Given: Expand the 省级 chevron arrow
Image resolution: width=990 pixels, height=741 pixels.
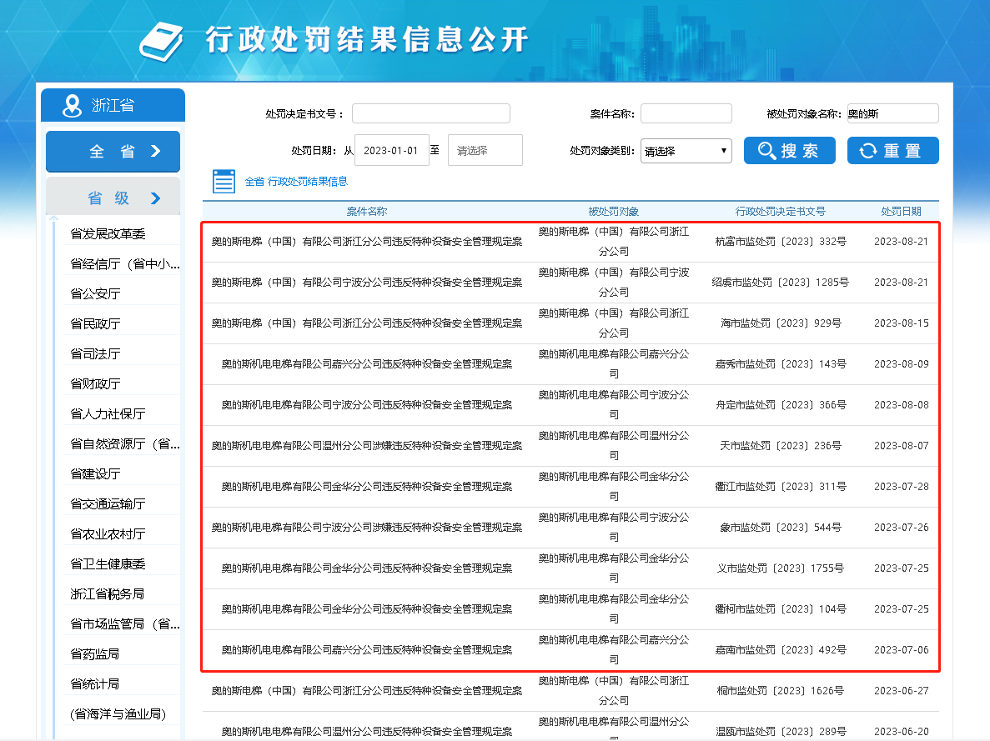Looking at the screenshot, I should (156, 199).
